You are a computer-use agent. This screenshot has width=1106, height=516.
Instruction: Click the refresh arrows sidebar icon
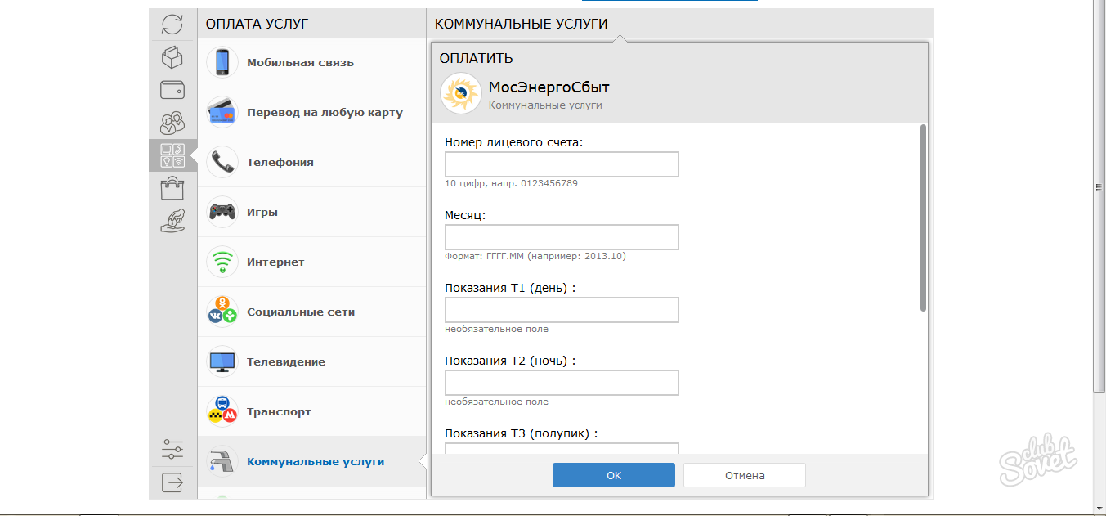click(172, 25)
